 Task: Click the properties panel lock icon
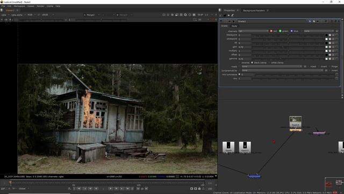(225, 15)
